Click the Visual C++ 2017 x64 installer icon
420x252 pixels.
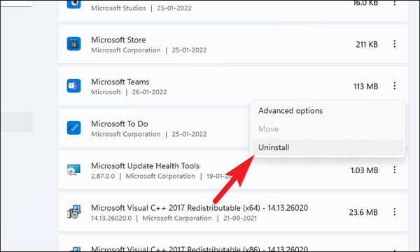point(73,212)
